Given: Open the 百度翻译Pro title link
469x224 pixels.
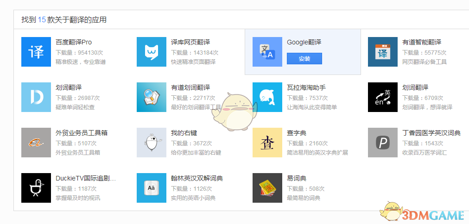Looking at the screenshot, I should pos(74,42).
